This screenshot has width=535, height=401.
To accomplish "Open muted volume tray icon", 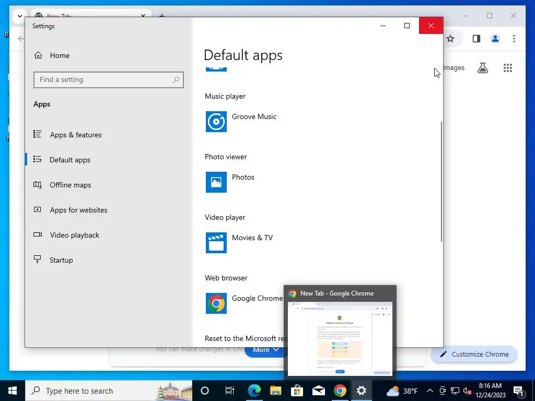I will tap(468, 391).
